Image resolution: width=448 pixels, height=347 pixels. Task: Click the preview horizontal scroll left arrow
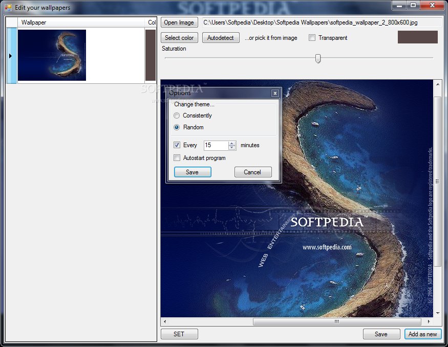(x=165, y=321)
